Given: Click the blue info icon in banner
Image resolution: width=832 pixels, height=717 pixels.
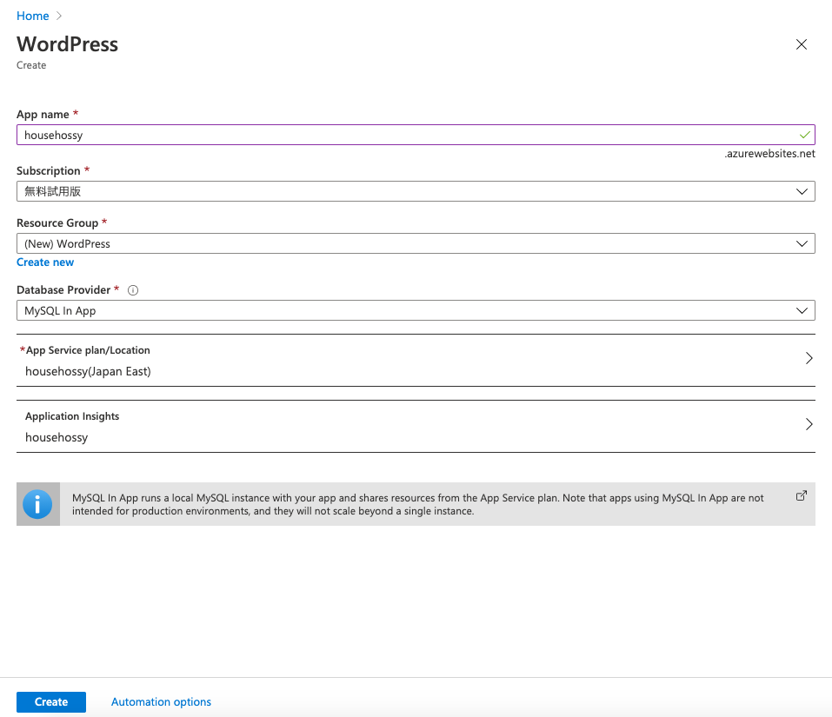Looking at the screenshot, I should pos(37,504).
